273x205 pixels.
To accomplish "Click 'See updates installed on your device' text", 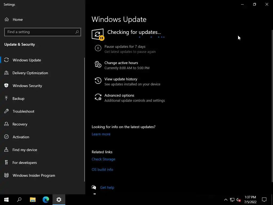I will (132, 84).
